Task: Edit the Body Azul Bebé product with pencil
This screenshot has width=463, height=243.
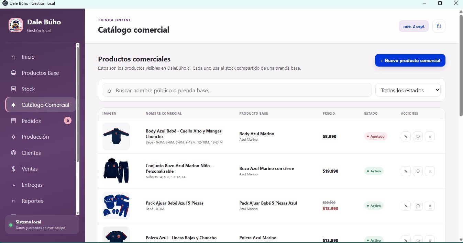Action: [406, 136]
